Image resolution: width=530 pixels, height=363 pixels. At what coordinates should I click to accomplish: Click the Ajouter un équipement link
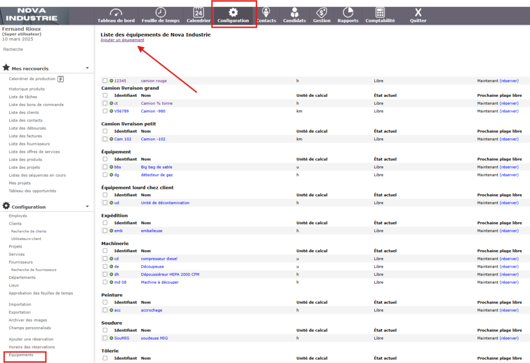[x=122, y=40]
